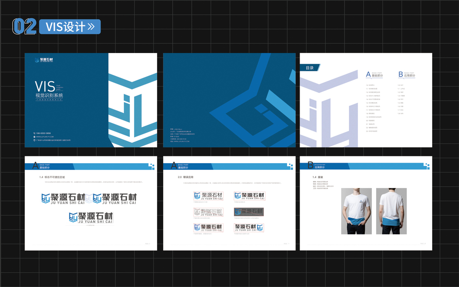The width and height of the screenshot is (459, 287).
Task: Click the 1.4 服装 heading
Action: pos(318,177)
